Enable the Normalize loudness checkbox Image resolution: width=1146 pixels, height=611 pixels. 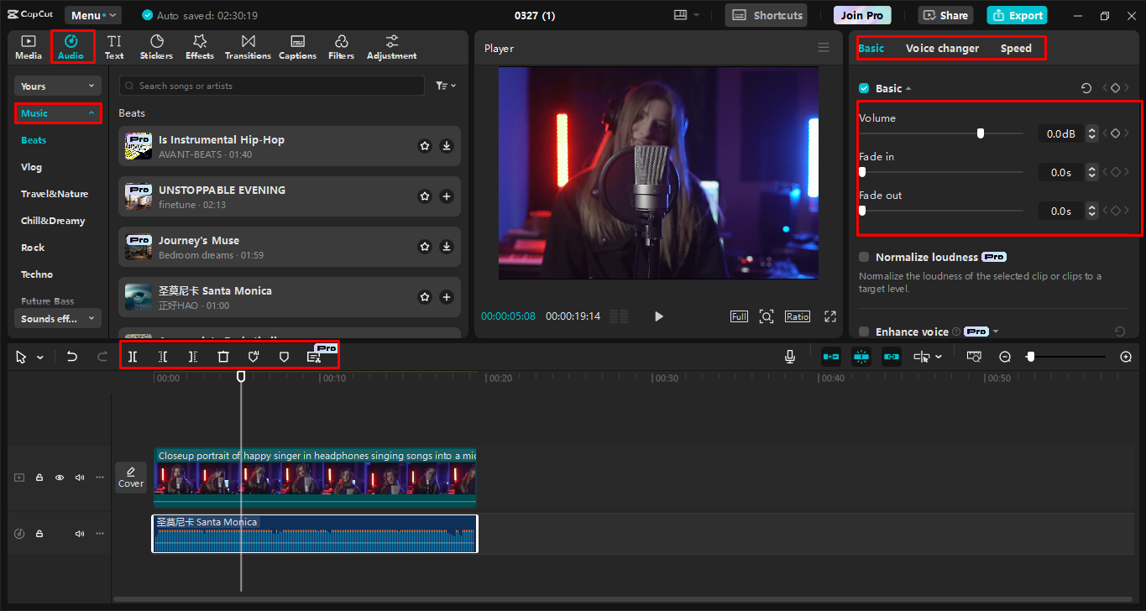pos(864,257)
